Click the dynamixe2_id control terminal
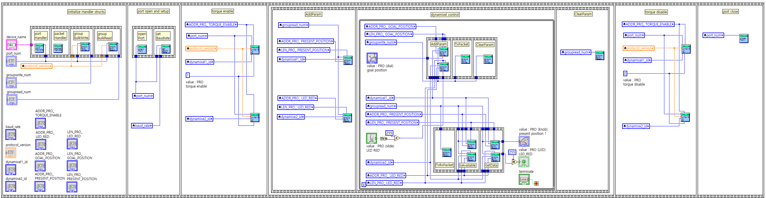Image resolution: width=766 pixels, height=198 pixels. point(11,186)
